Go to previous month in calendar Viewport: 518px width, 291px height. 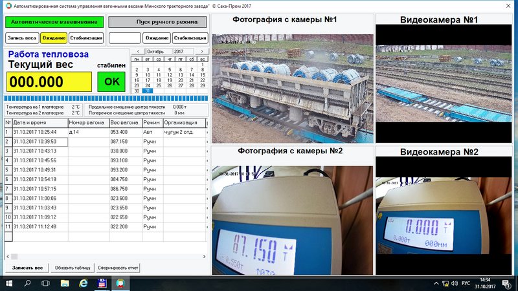point(138,52)
